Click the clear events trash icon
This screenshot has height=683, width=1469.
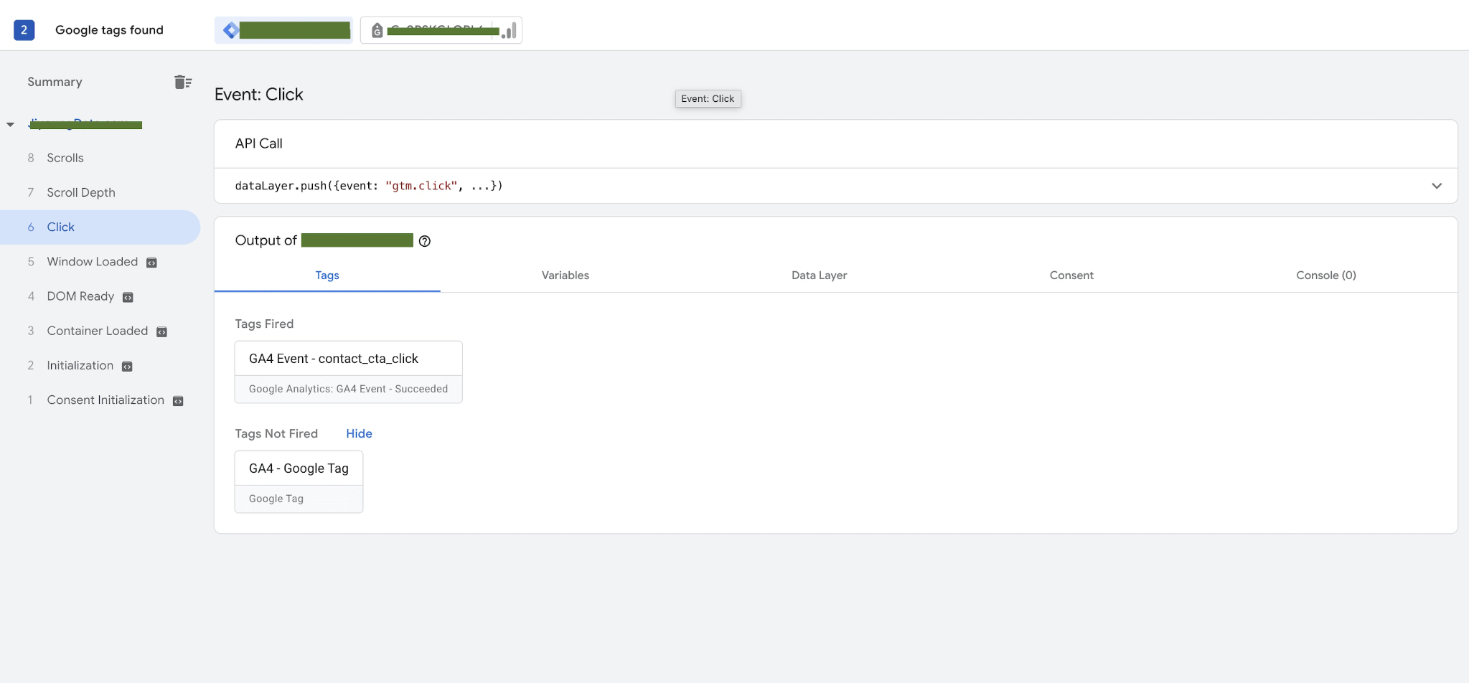pyautogui.click(x=183, y=82)
